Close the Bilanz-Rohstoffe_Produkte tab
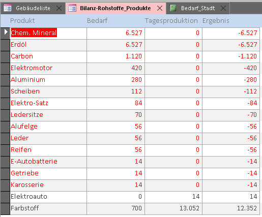The height and width of the screenshot is (217, 262). click(x=160, y=8)
